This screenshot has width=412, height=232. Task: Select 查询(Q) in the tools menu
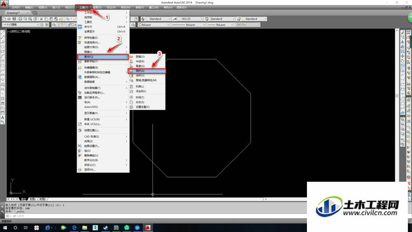(103, 57)
